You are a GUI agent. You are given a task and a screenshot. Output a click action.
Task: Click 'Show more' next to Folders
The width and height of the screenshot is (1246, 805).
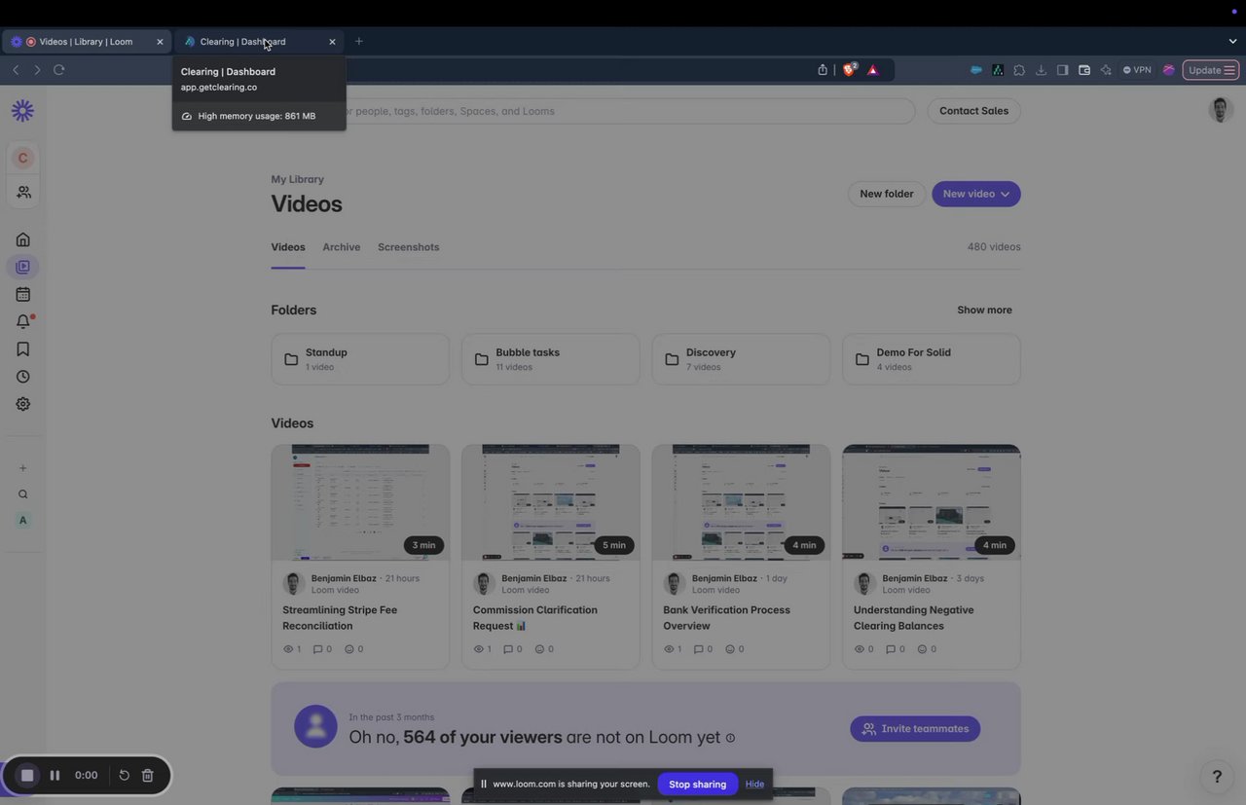pos(984,310)
